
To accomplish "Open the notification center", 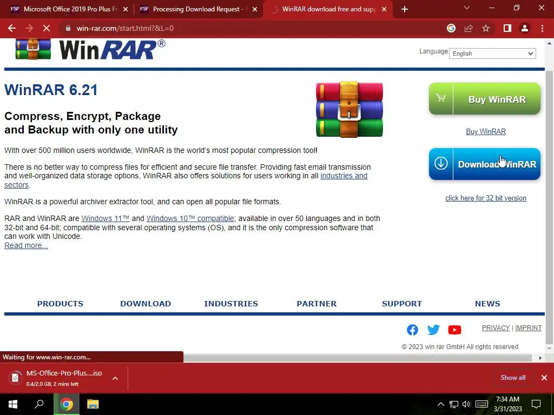I will [536, 404].
